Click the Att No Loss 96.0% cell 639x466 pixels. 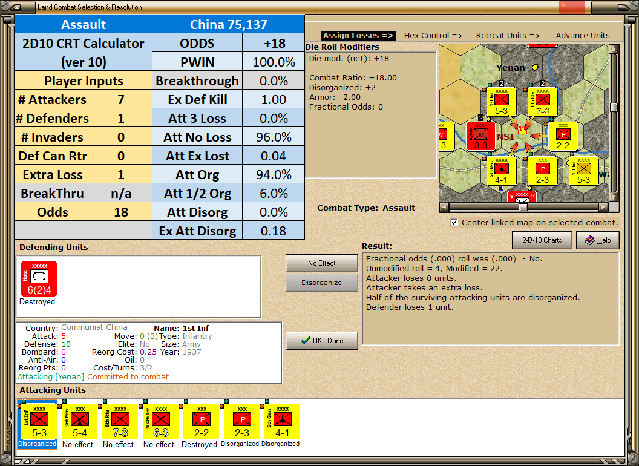[274, 137]
